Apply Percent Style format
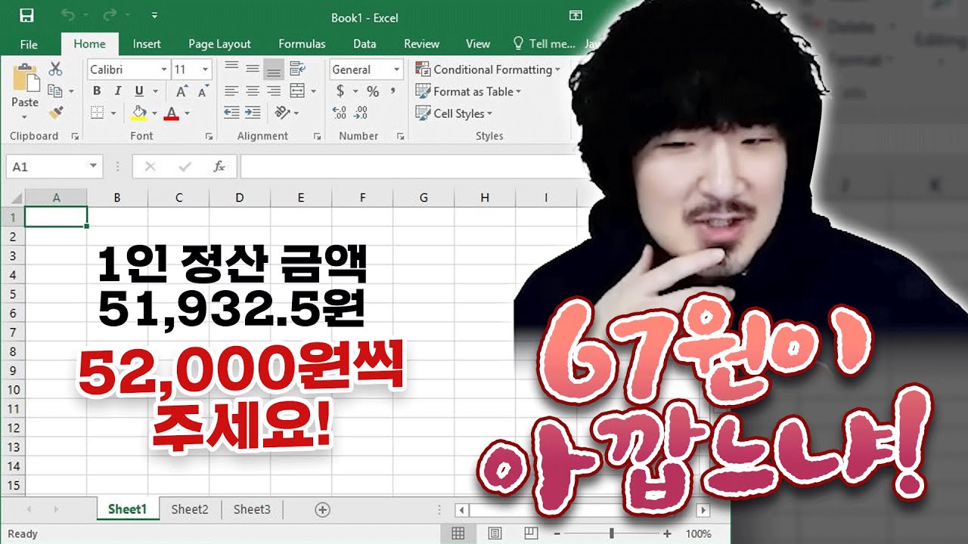968x544 pixels. (373, 91)
